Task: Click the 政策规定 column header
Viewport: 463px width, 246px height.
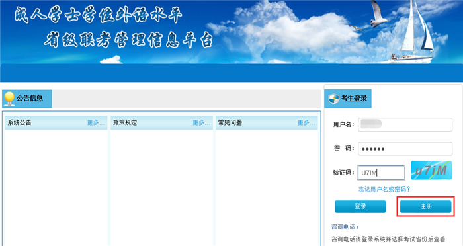Action: pyautogui.click(x=125, y=122)
